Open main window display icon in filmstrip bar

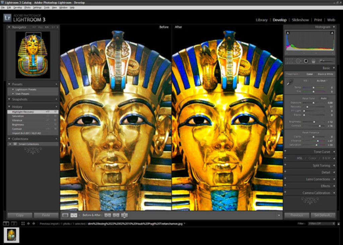click(x=6, y=224)
